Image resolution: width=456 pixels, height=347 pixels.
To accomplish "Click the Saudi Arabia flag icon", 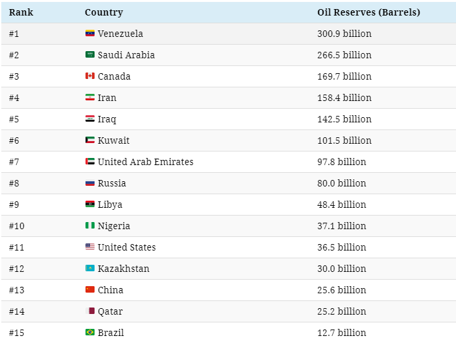I will (x=90, y=54).
